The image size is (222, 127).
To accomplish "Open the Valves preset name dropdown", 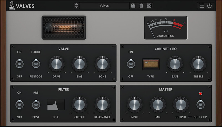I will (x=104, y=6).
